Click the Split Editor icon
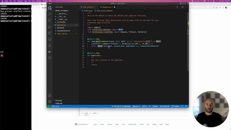 [x=183, y=7]
